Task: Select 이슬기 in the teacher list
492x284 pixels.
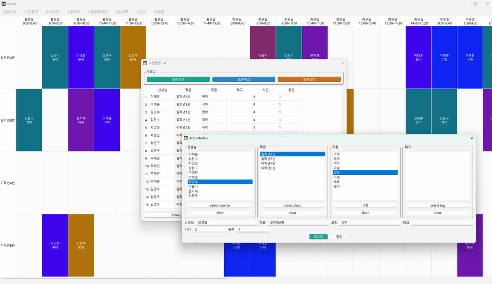Action: 220,187
